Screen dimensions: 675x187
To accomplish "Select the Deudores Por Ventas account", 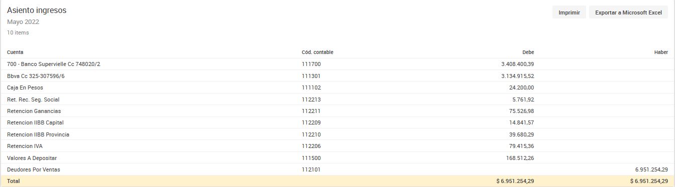I will (34, 169).
